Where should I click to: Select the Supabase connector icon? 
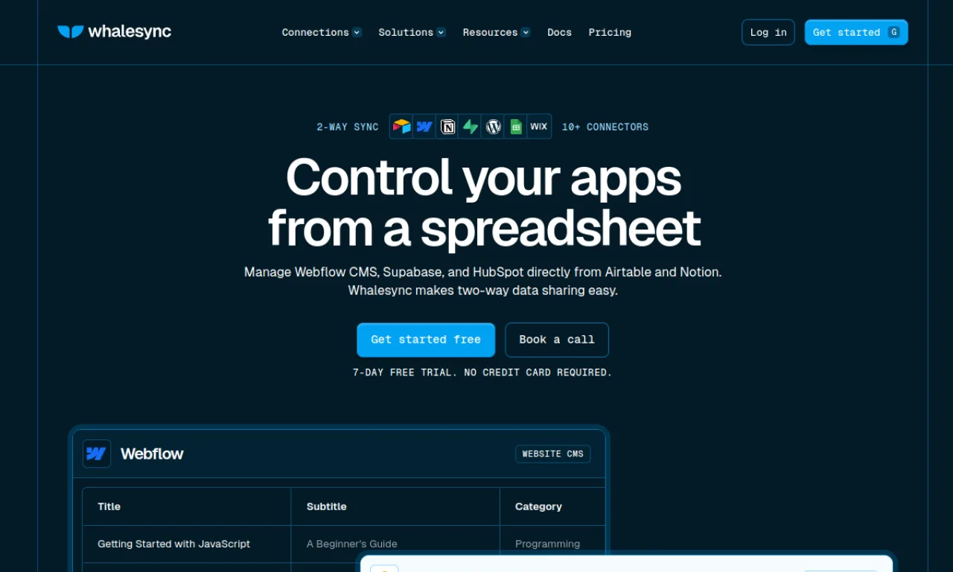[x=471, y=127]
